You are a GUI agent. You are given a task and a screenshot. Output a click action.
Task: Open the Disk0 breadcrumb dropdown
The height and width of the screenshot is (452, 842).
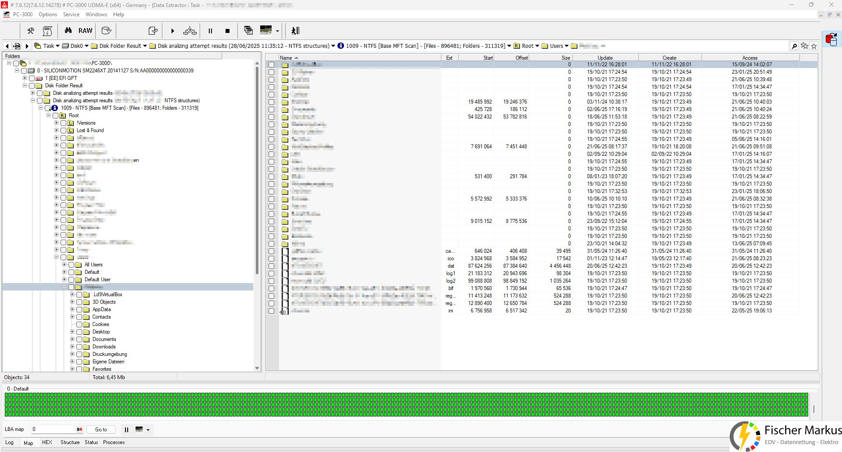tap(86, 46)
